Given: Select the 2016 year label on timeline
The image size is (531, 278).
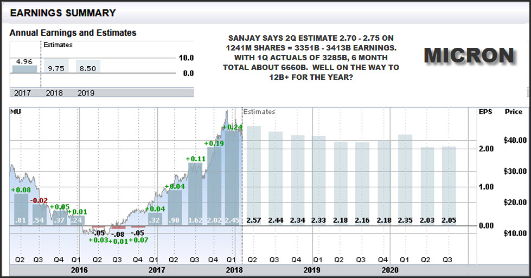Looking at the screenshot, I should coord(80,270).
